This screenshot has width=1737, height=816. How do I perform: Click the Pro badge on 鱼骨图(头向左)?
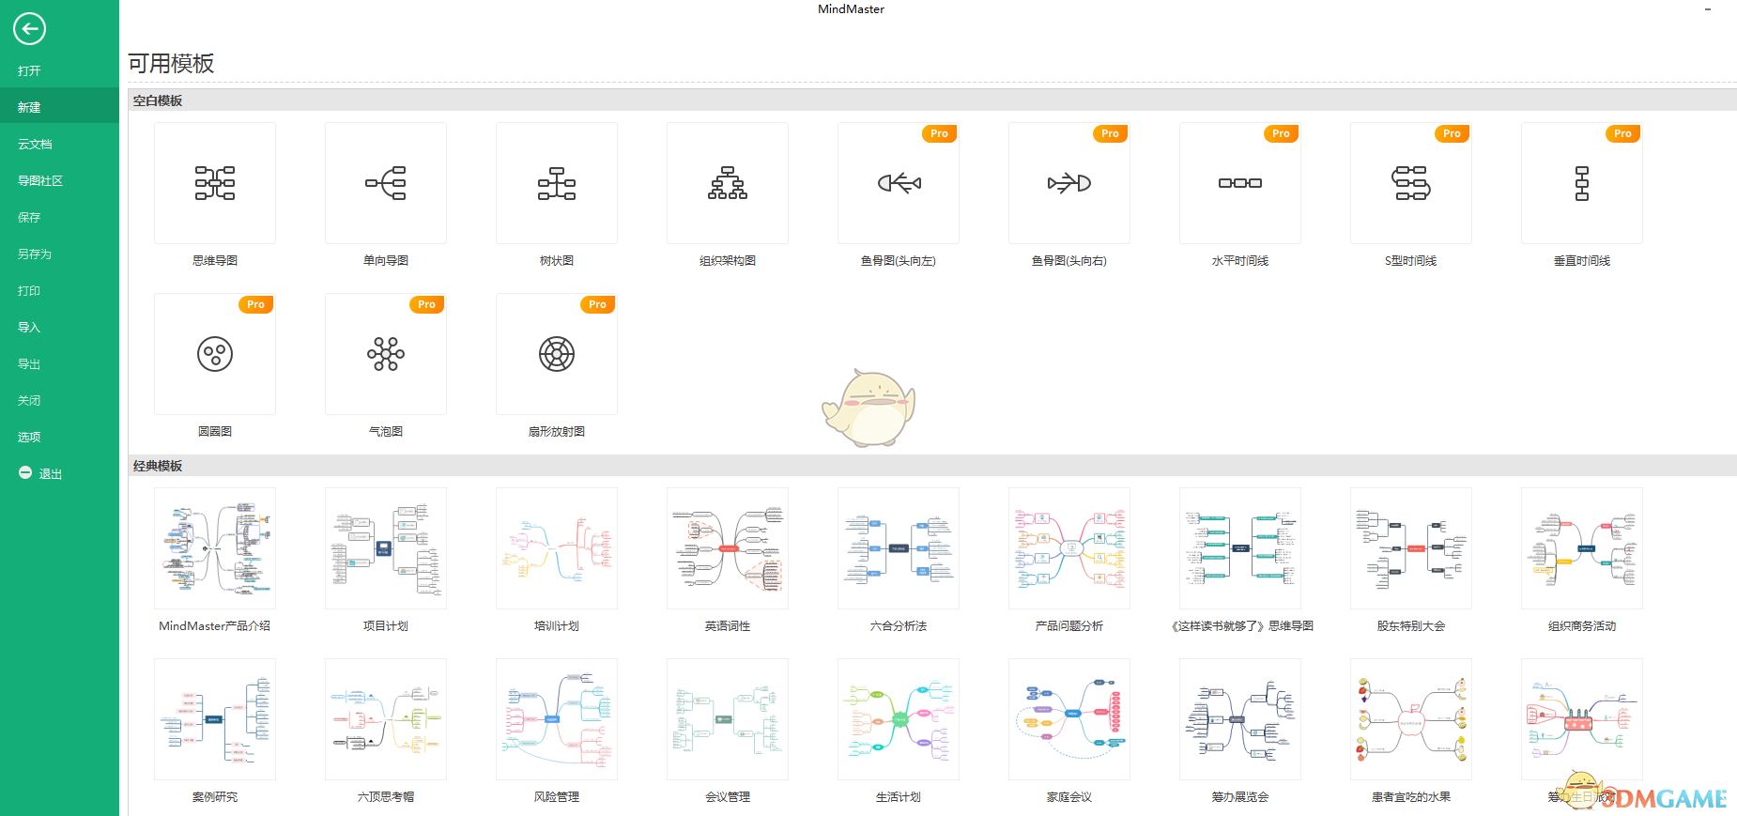(939, 133)
